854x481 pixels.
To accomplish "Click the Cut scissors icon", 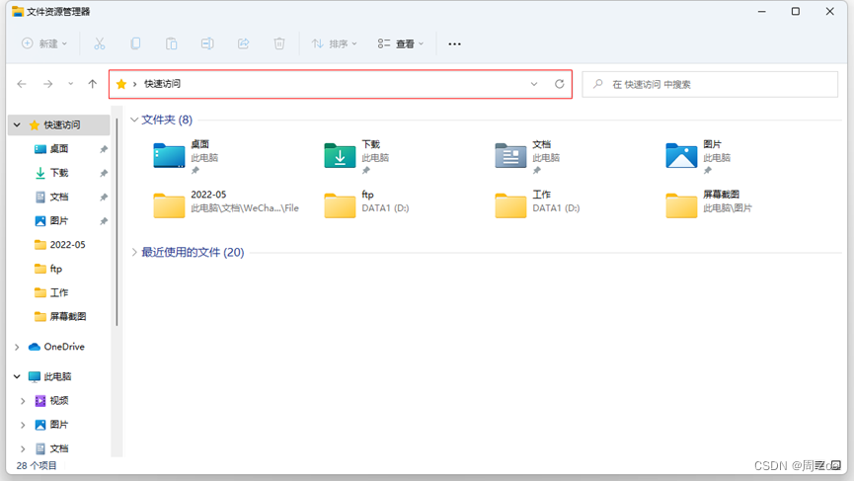I will coord(99,43).
